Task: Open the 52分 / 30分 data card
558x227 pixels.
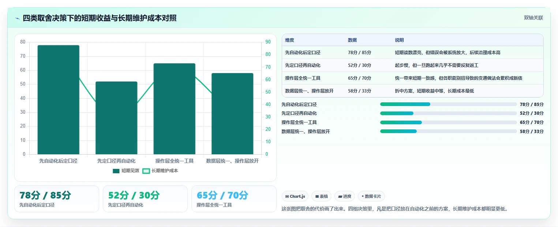Action: pyautogui.click(x=145, y=199)
